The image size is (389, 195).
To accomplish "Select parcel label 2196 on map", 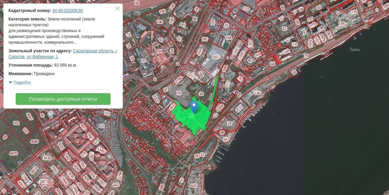I will point(178,80).
